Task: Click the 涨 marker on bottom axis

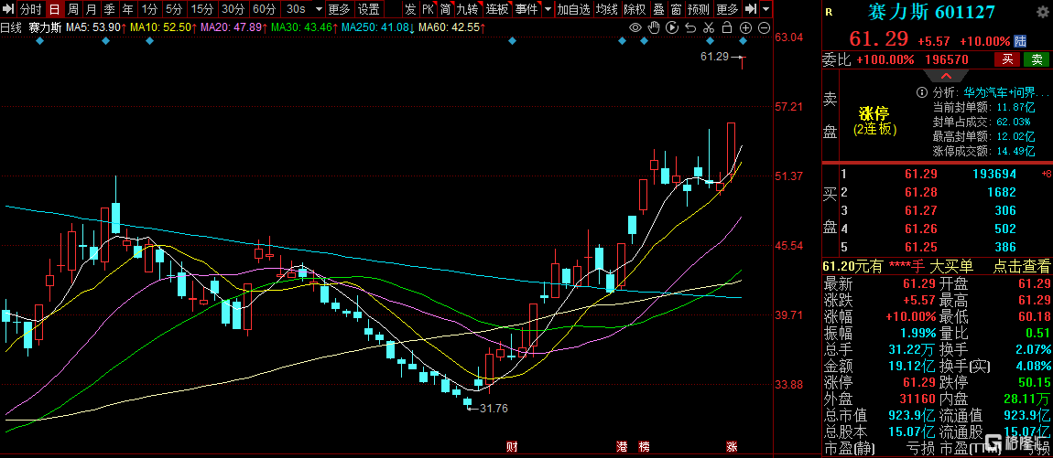Action: tap(732, 447)
